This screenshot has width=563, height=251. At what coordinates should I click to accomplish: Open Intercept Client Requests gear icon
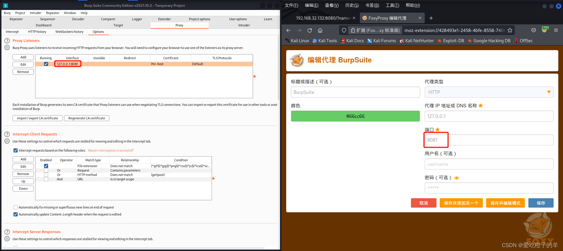[7, 141]
